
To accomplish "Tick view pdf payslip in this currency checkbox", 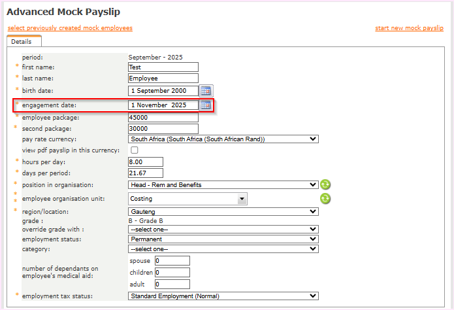I will pyautogui.click(x=135, y=150).
